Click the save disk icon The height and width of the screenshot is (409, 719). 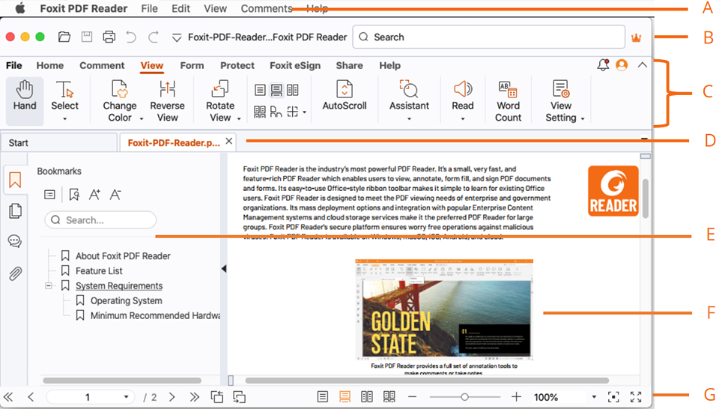click(x=87, y=37)
